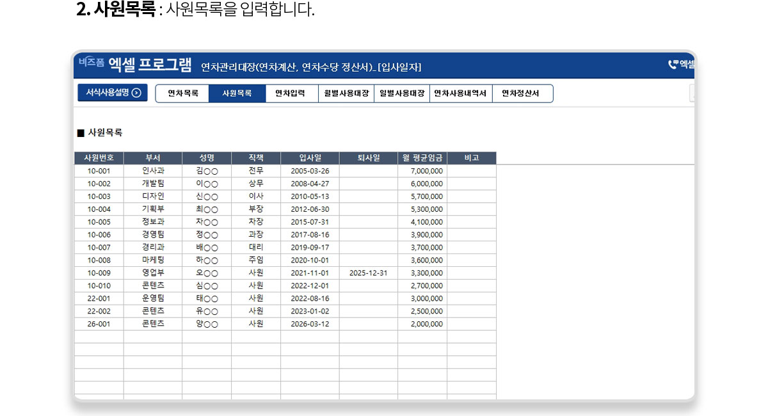Click the 디자인 department cell

click(153, 196)
